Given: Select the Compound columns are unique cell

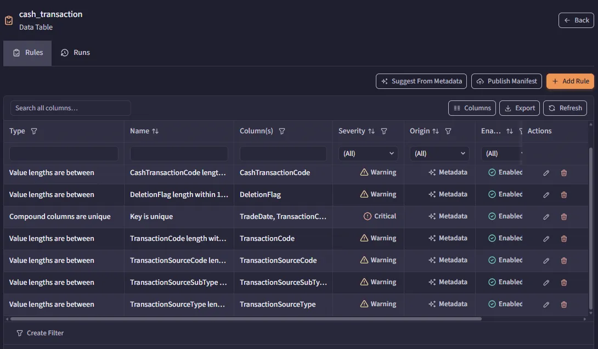Looking at the screenshot, I should click(64, 216).
